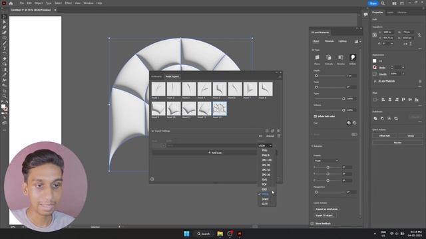Show hidden system tray icons
426x239 pixels.
coord(375,234)
